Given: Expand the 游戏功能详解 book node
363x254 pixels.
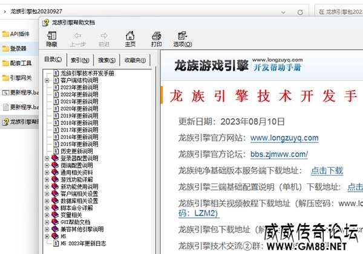Looking at the screenshot, I should click(47, 180).
